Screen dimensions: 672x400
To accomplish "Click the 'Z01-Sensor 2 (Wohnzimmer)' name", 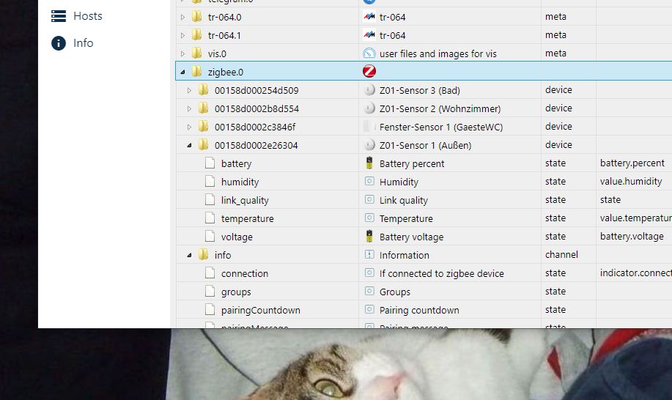I will tap(440, 108).
